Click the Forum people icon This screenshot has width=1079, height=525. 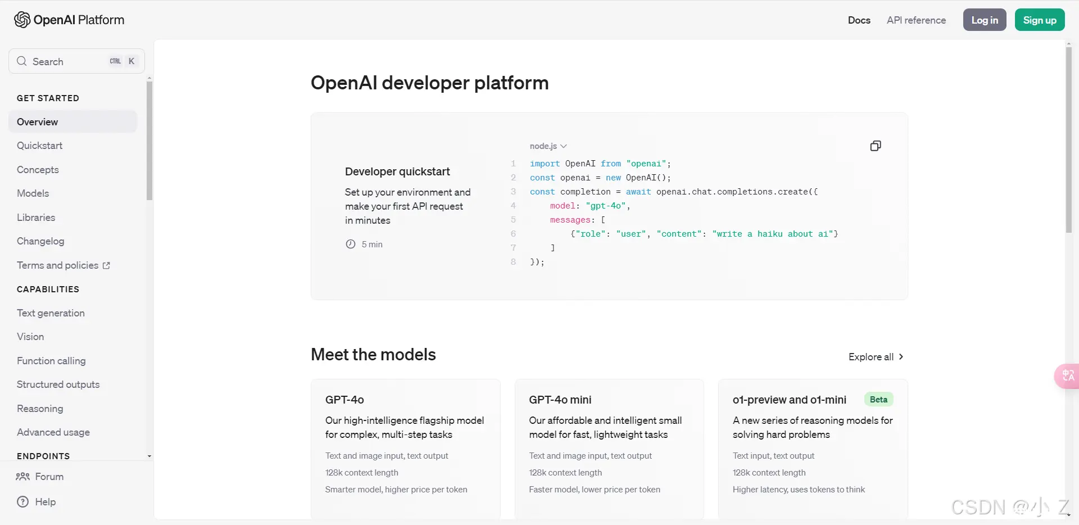point(23,477)
